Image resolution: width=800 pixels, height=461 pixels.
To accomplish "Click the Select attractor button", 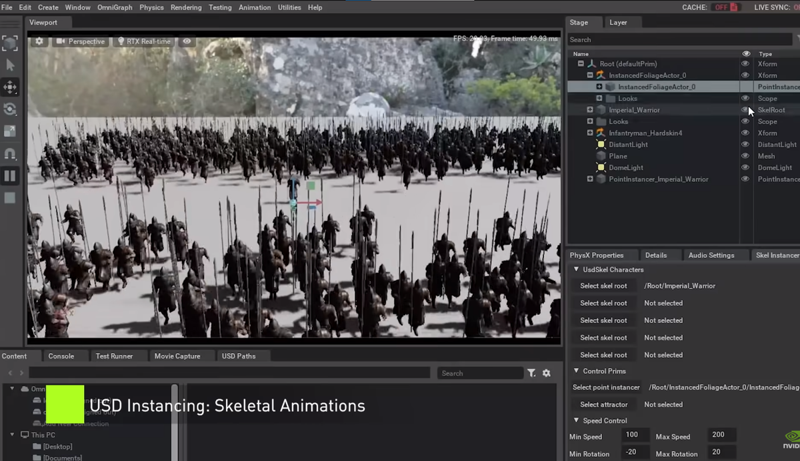I will click(x=603, y=404).
